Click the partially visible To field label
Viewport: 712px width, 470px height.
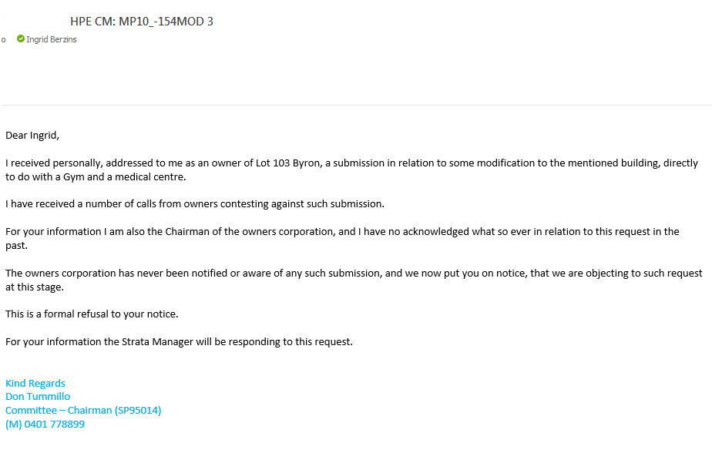click(x=3, y=40)
